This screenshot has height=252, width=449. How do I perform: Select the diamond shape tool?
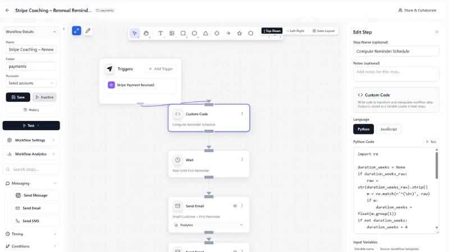click(217, 33)
